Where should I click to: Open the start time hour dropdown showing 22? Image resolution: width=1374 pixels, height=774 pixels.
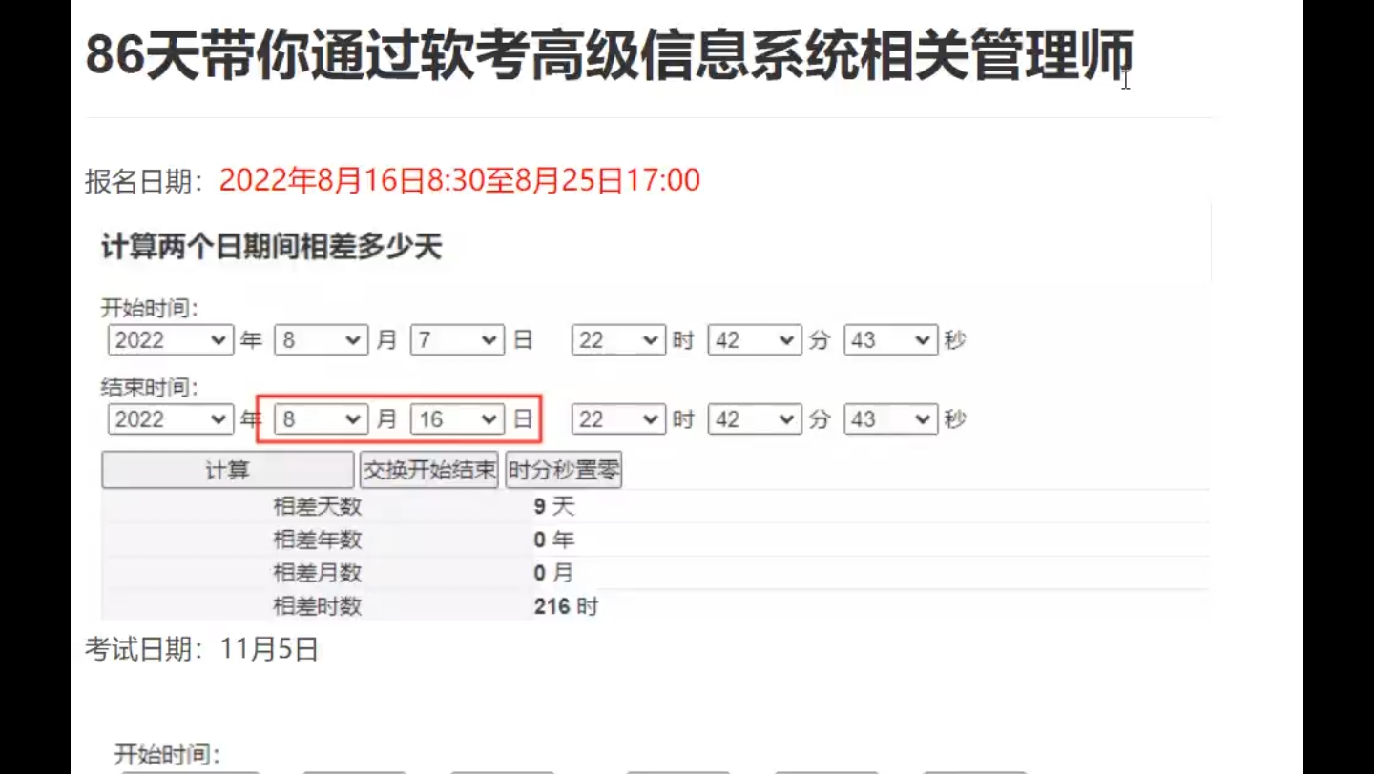click(617, 339)
